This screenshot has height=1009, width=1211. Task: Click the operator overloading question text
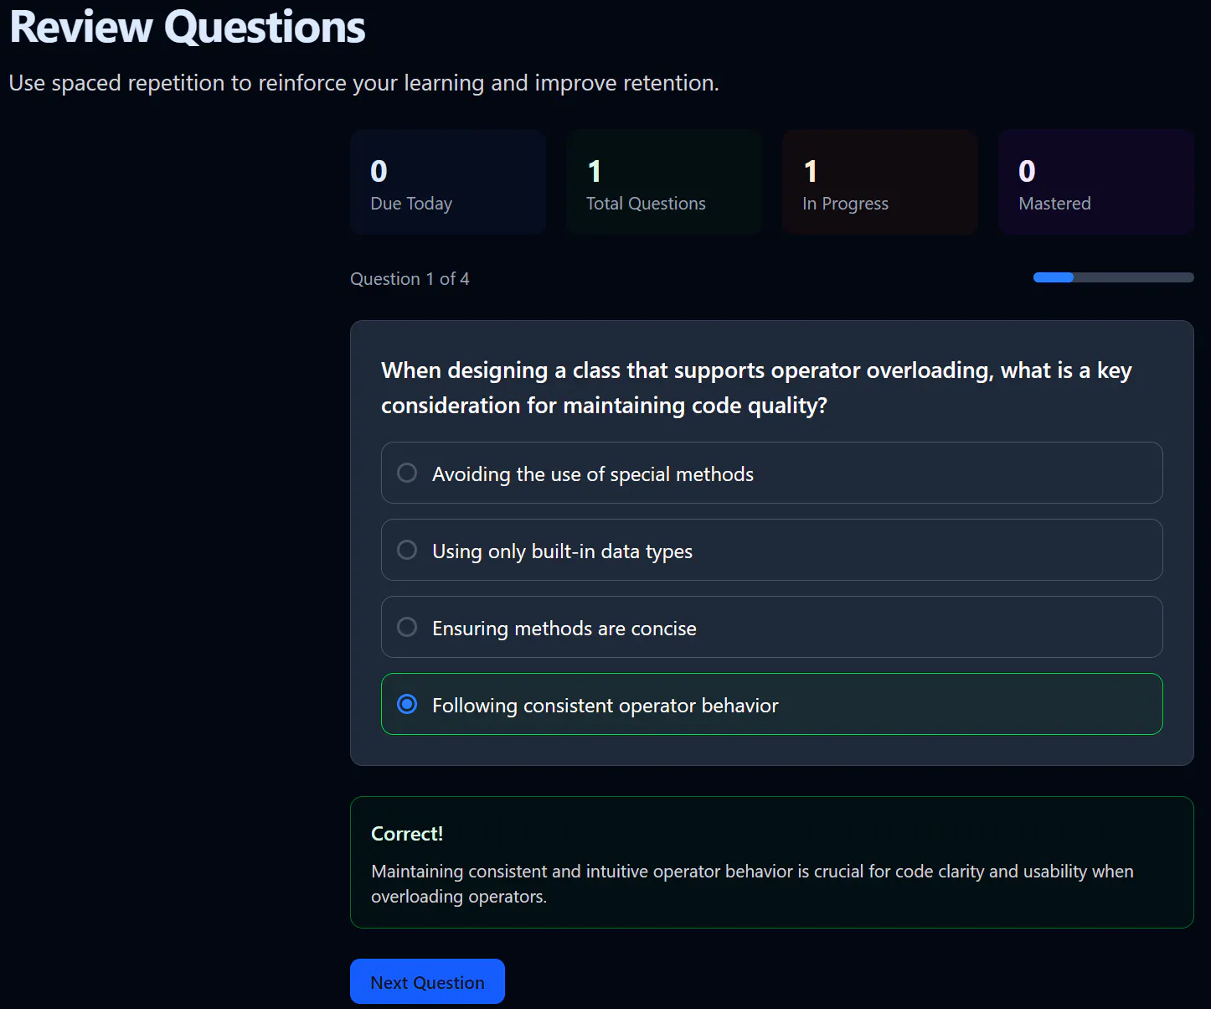point(756,388)
